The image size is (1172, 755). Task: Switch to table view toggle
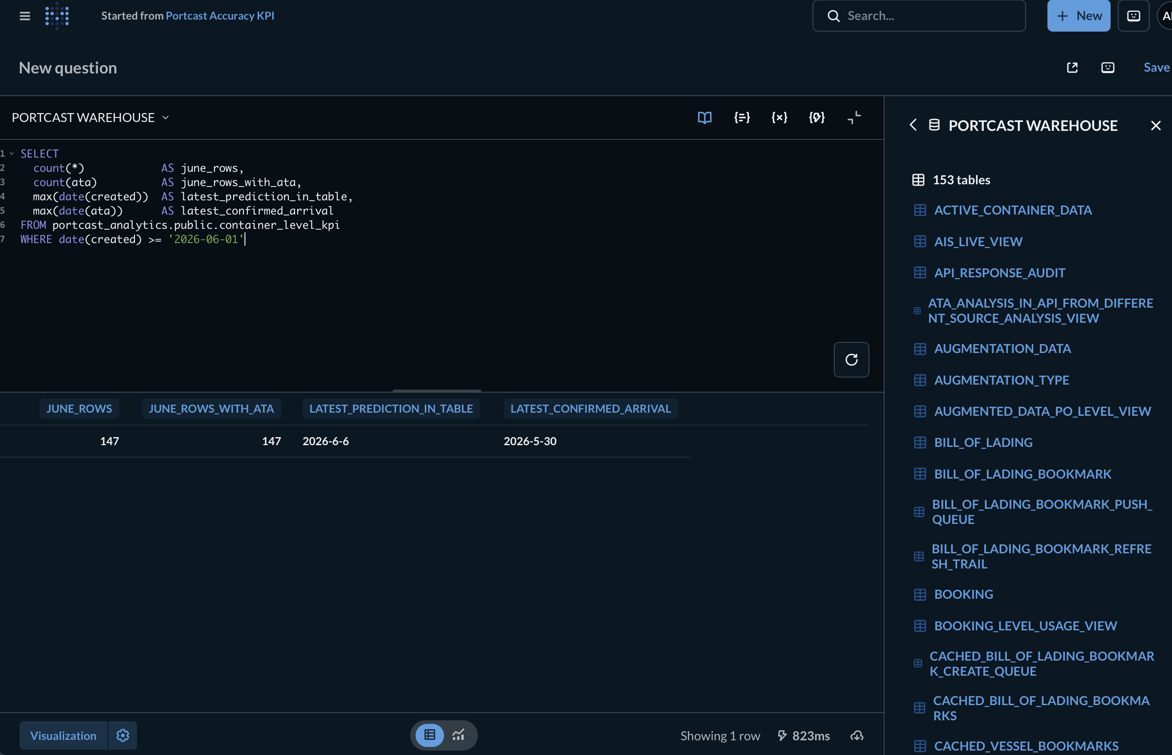[x=430, y=735]
